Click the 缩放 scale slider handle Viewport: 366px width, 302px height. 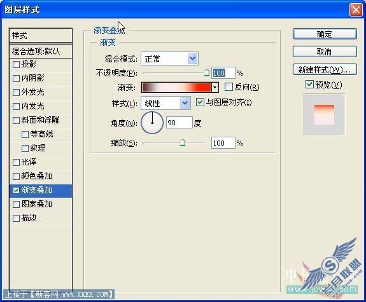[182, 142]
